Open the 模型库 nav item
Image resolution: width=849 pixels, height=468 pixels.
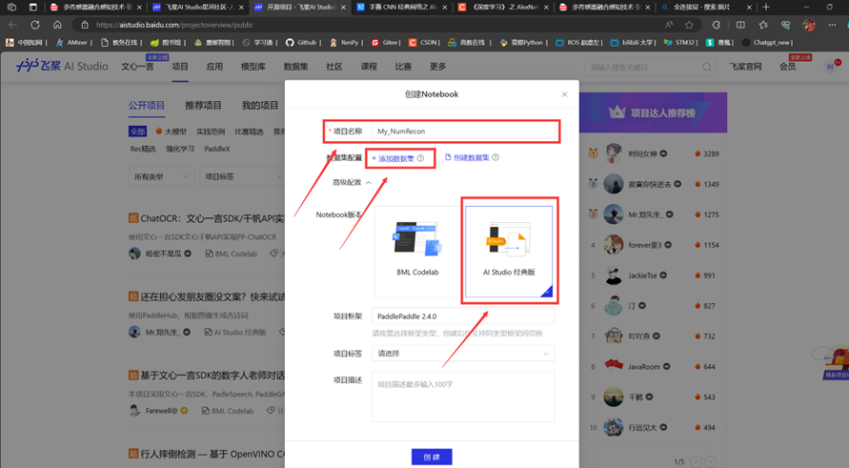[253, 67]
